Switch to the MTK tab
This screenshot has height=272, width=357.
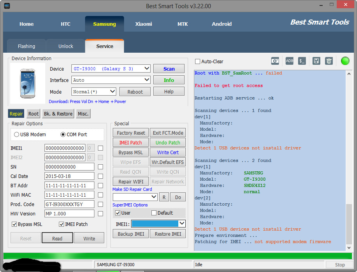[x=183, y=24]
